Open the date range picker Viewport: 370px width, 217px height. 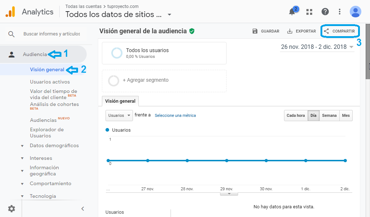click(317, 47)
